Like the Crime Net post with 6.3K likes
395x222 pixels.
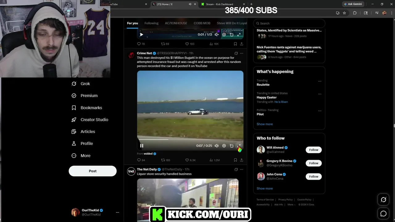point(190,160)
